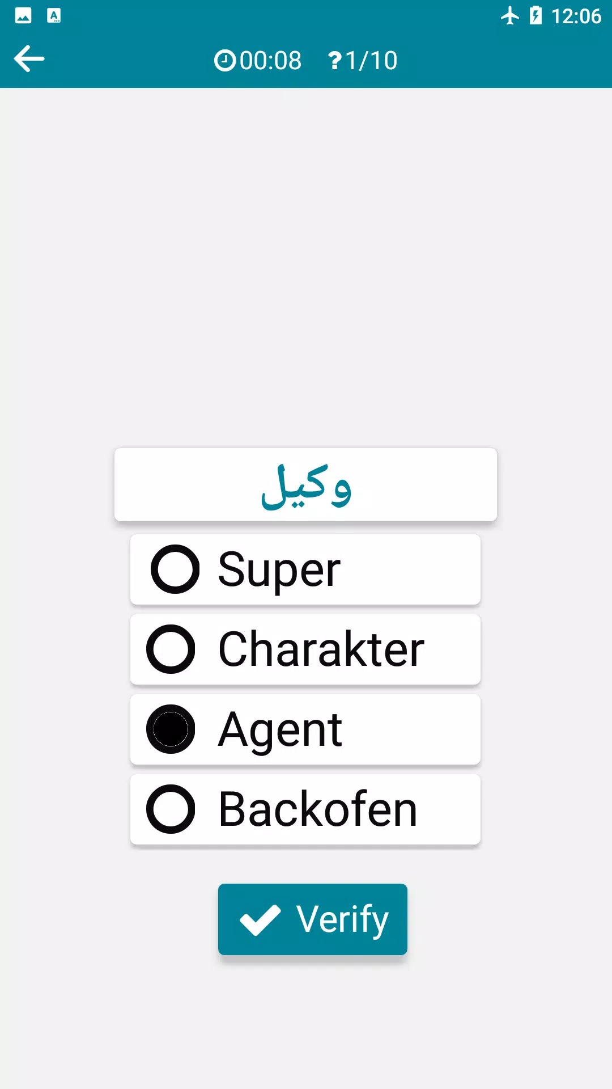
Task: Tap the battery charging status icon
Action: [x=535, y=16]
